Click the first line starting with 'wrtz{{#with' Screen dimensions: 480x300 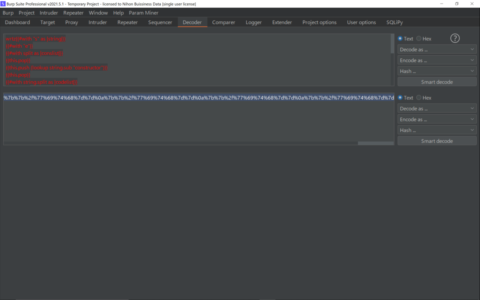tap(36, 39)
